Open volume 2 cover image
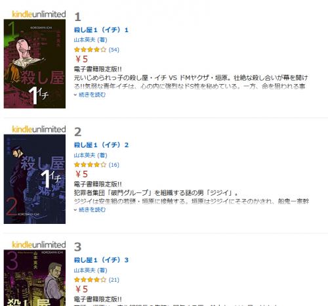Image resolution: width=328 pixels, height=306 pixels. pos(35,179)
